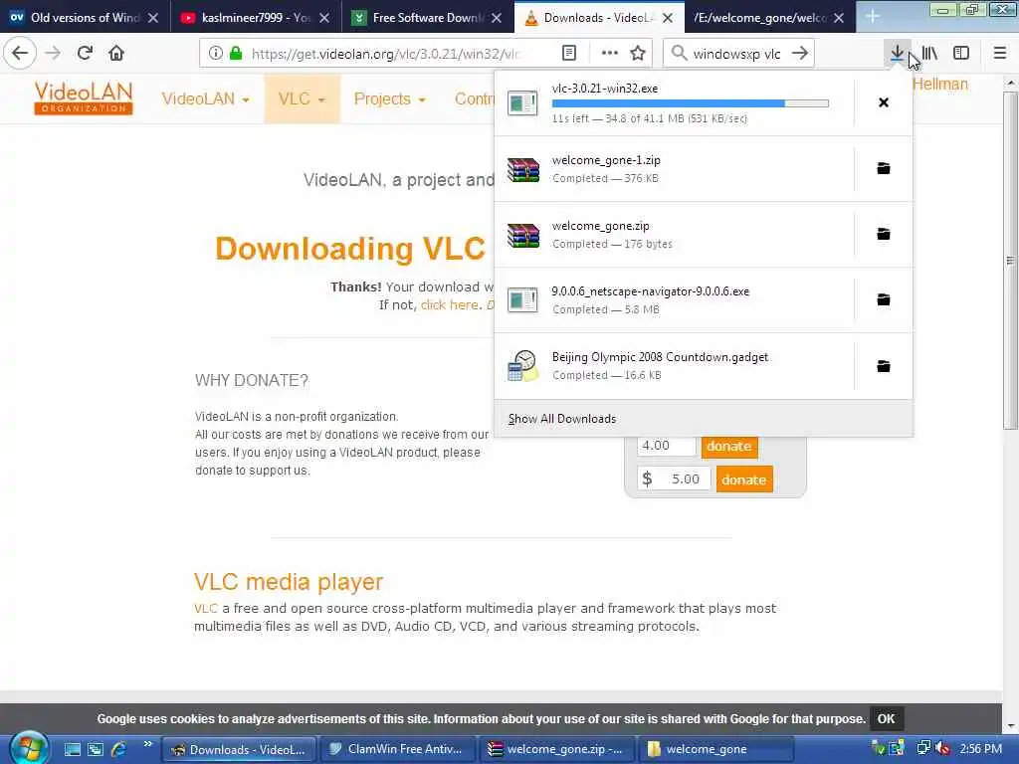The width and height of the screenshot is (1019, 764).
Task: Click the Beijing Olympic gadget file icon
Action: point(523,366)
